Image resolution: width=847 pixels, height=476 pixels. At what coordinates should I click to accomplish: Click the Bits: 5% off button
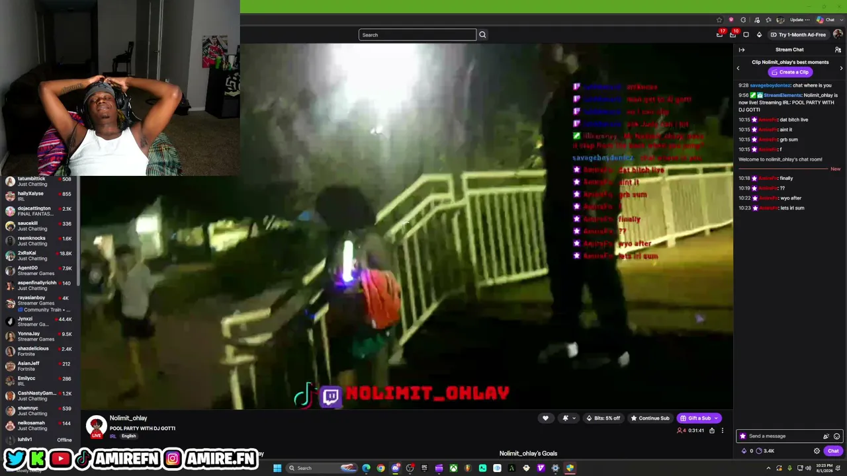603,418
